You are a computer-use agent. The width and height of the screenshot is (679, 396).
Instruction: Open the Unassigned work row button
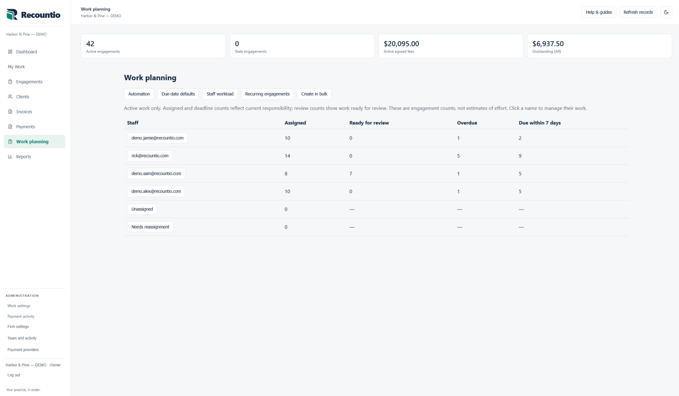[x=142, y=209]
